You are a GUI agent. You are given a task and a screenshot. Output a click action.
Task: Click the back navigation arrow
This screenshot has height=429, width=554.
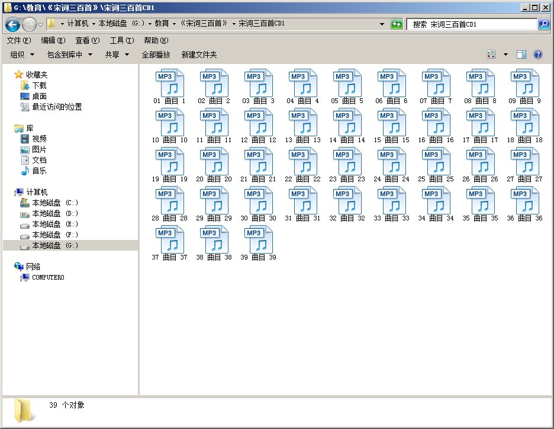[x=12, y=24]
